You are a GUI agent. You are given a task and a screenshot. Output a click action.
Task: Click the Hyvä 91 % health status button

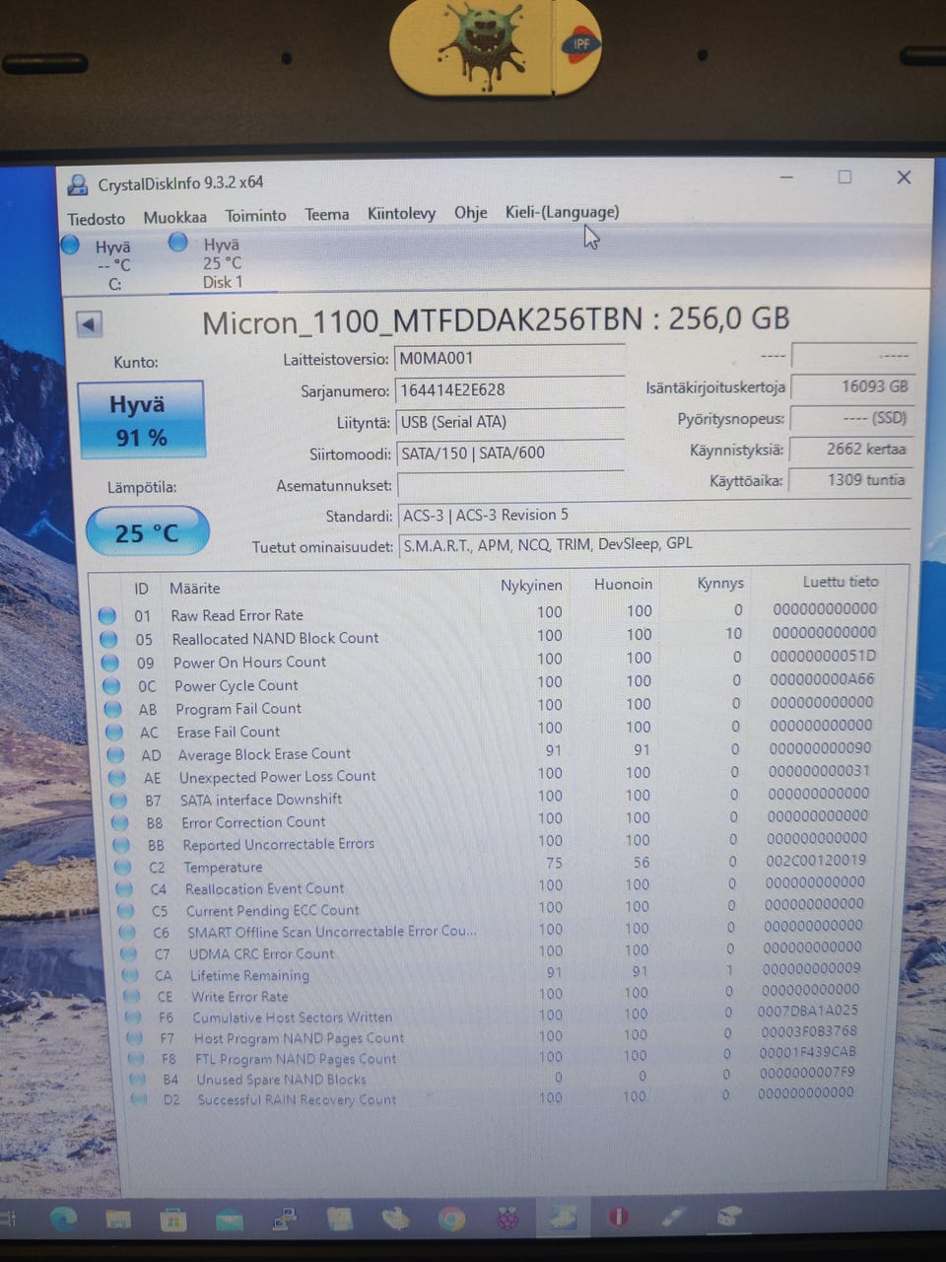click(142, 420)
